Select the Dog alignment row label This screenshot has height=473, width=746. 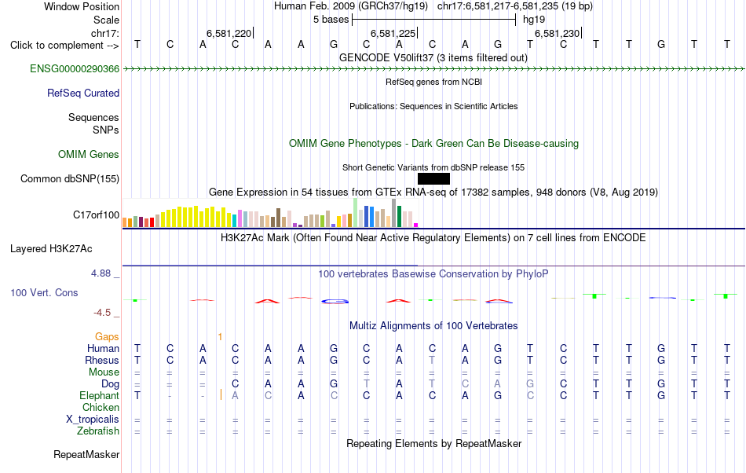click(110, 384)
